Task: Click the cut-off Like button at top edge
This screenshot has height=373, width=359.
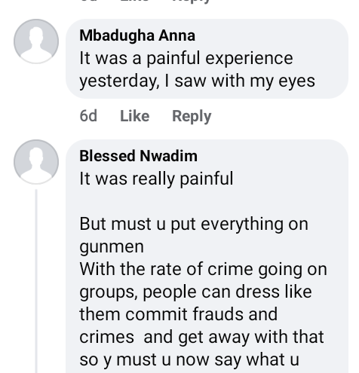Action: click(134, 1)
